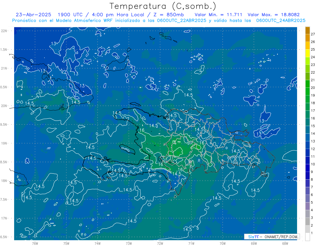
Task: Click the color scale label "3"
Action: (x=312, y=218)
